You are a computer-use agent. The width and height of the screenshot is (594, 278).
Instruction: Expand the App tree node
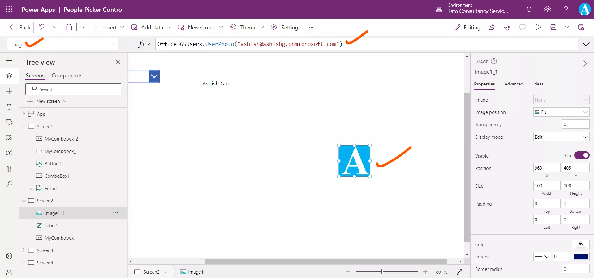click(24, 114)
